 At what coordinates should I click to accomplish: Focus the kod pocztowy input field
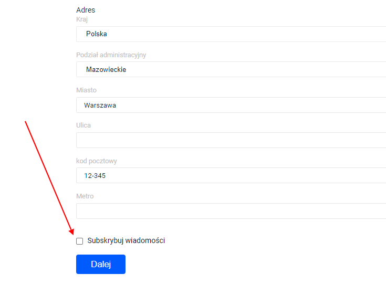click(x=231, y=175)
